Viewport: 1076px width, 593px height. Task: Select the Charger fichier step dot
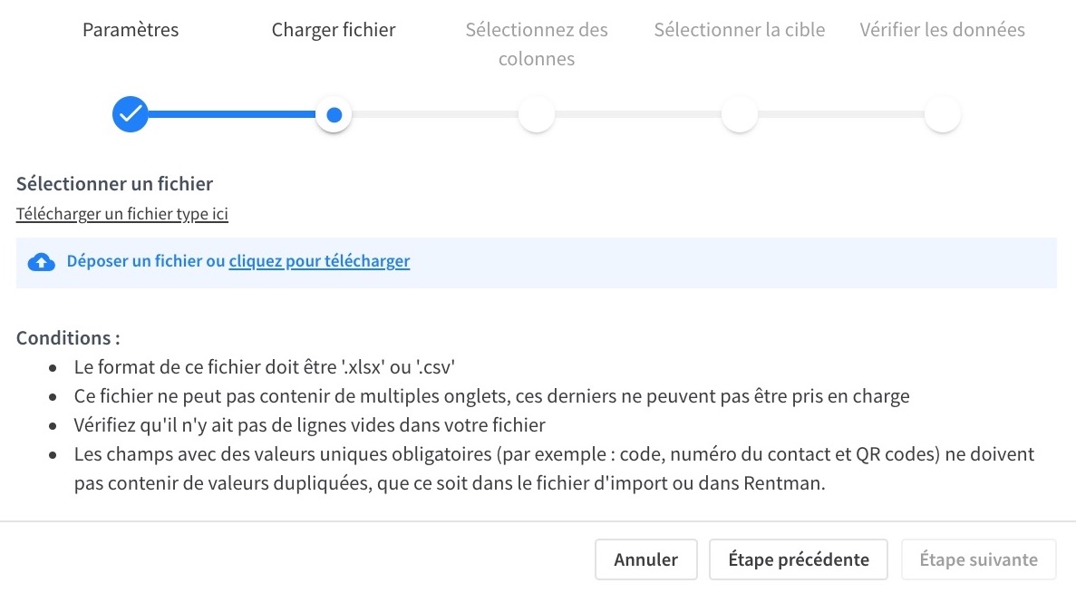click(x=334, y=114)
